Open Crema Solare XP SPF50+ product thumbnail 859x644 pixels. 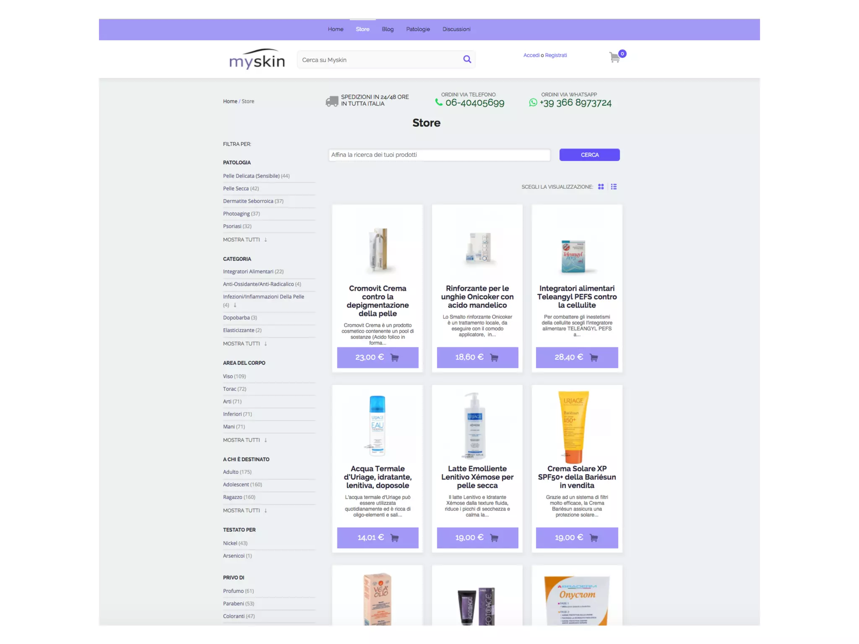pos(573,426)
